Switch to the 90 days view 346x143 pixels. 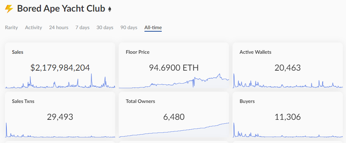click(129, 27)
